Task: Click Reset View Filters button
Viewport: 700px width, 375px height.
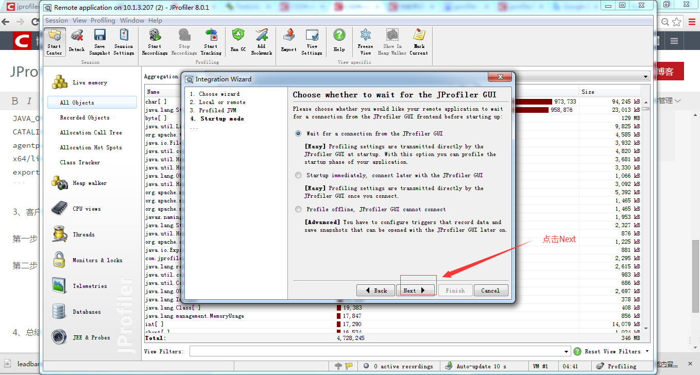Action: 612,351
